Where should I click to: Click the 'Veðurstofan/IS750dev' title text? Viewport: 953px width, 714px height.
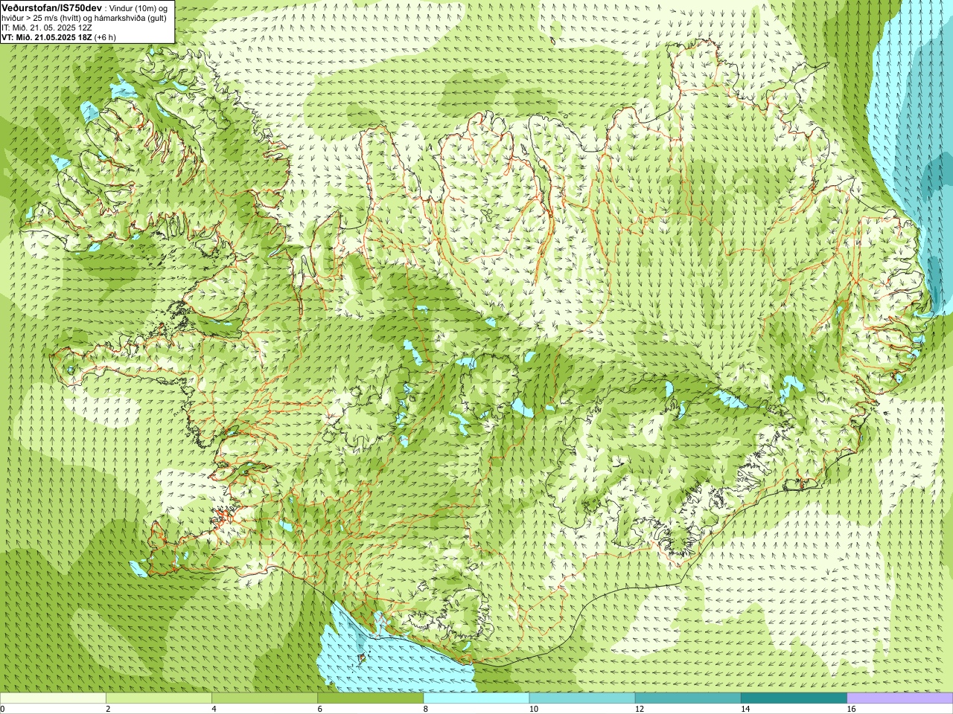52,7
